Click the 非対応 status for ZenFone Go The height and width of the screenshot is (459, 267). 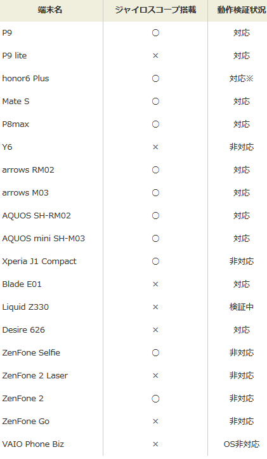coord(242,422)
